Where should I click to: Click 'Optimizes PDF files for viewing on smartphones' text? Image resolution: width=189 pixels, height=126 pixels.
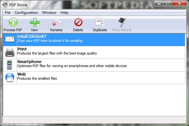[x=72, y=66]
